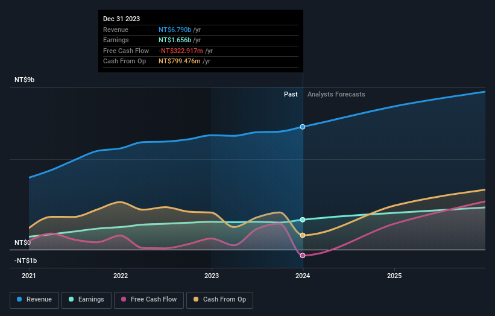Click the Revenue row label in tooltip

click(x=116, y=30)
